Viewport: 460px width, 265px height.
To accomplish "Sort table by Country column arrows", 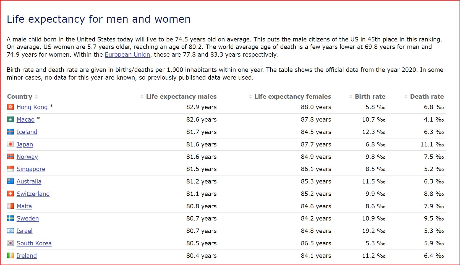I will pos(36,96).
